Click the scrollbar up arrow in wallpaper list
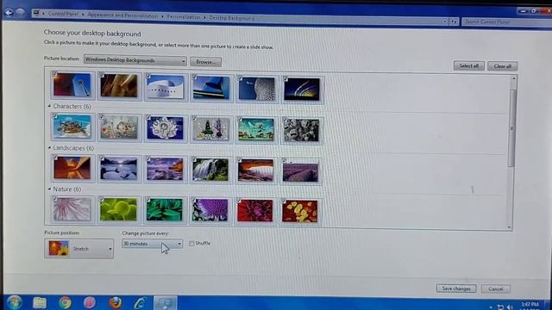Image resolution: width=552 pixels, height=310 pixels. click(514, 78)
